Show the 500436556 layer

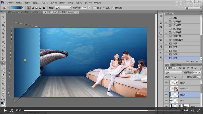point(166,88)
